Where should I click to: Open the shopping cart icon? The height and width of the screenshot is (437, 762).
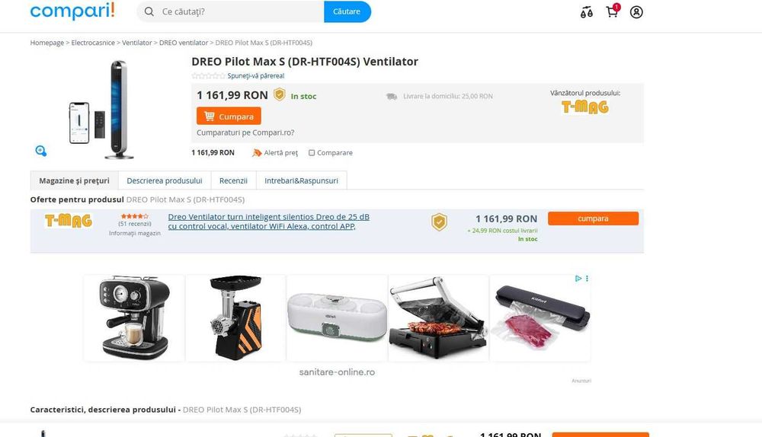click(x=613, y=11)
